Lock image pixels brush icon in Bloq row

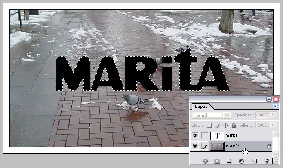(x=217, y=125)
